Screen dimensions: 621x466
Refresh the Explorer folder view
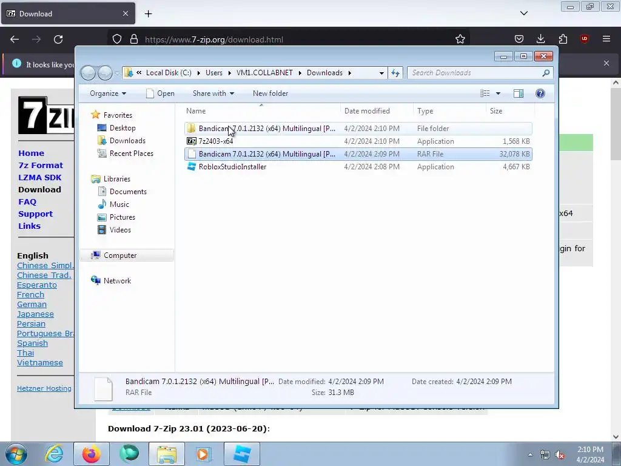point(395,73)
